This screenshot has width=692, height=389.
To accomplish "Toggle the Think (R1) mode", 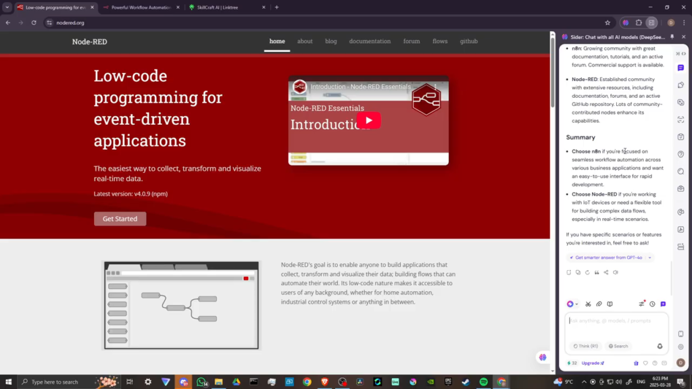I will [585, 346].
